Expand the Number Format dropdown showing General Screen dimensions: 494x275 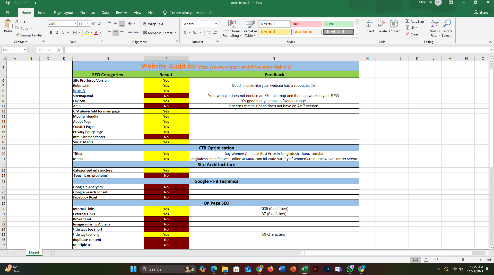point(216,24)
